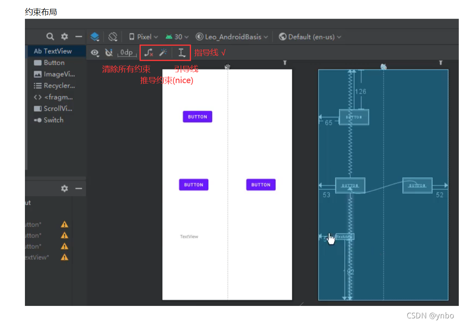
Task: Open the Default (en-us) locale dropdown
Action: pos(310,37)
